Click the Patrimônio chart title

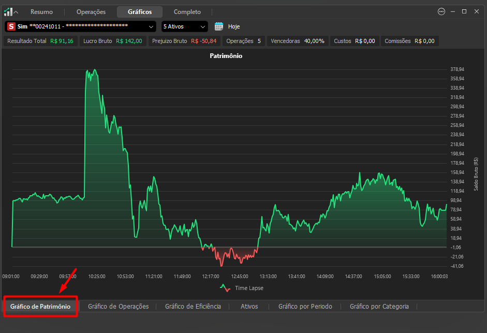pyautogui.click(x=226, y=56)
